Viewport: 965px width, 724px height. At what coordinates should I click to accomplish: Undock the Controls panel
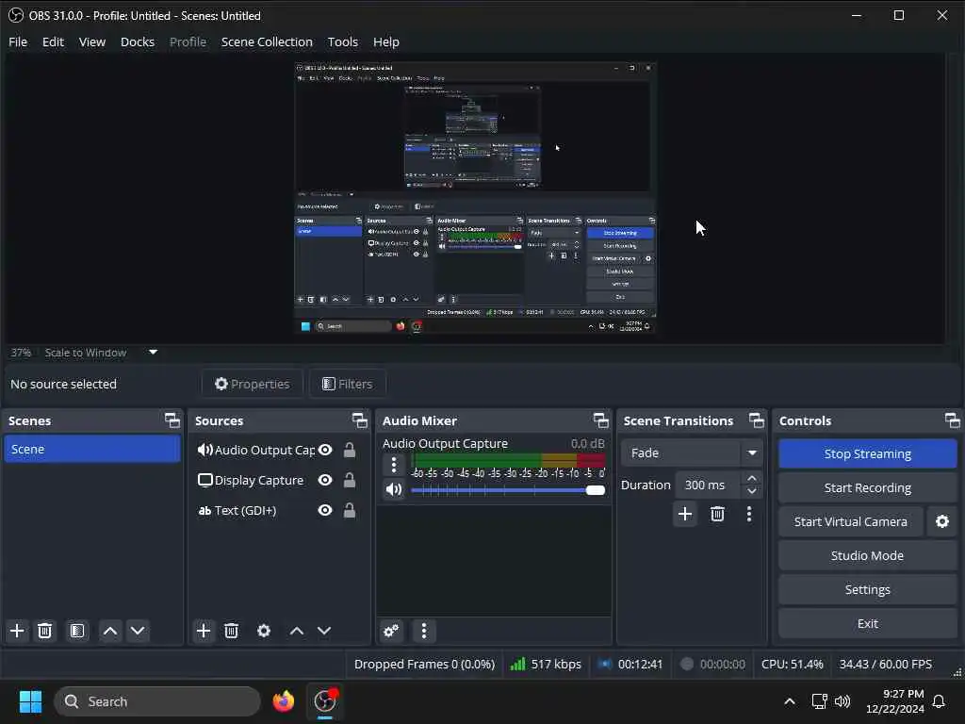pyautogui.click(x=952, y=420)
